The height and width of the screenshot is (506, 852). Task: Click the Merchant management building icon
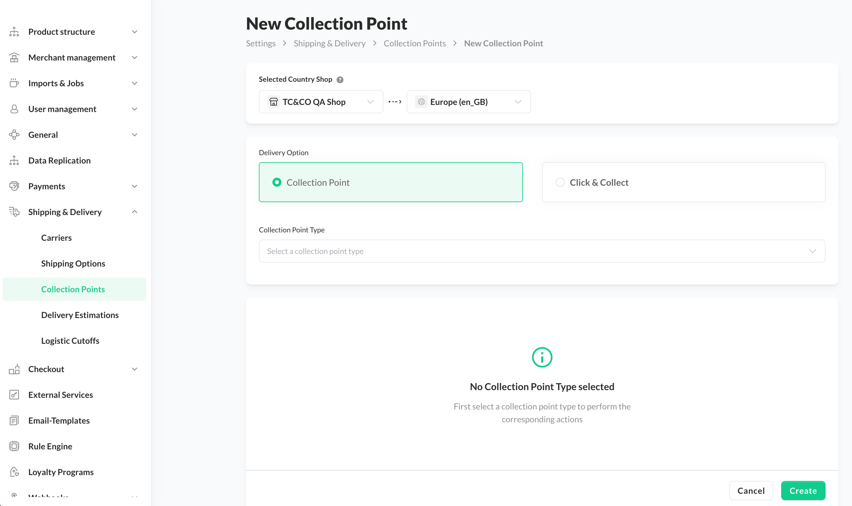click(14, 58)
